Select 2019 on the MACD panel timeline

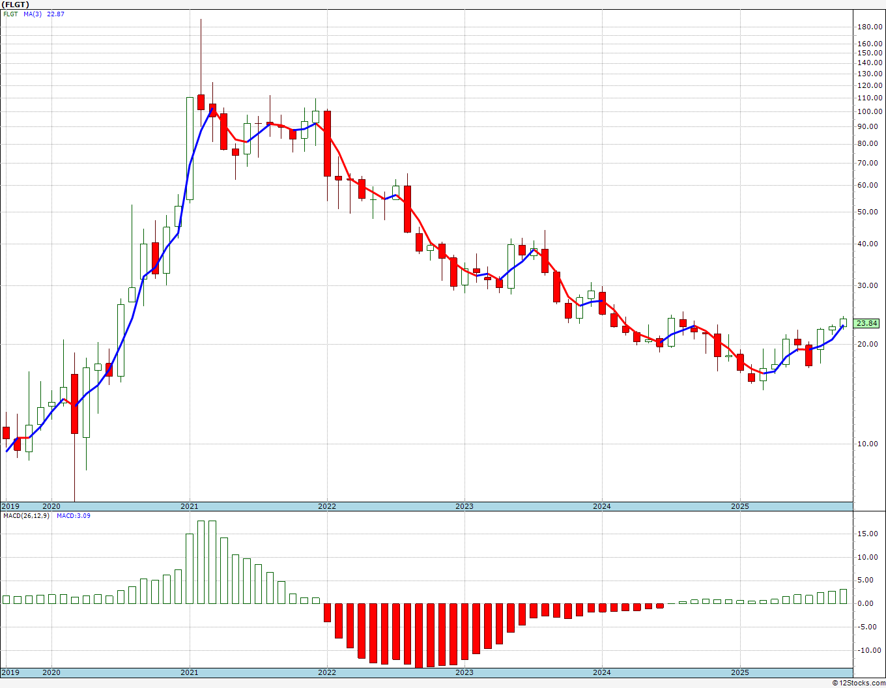pyautogui.click(x=10, y=672)
